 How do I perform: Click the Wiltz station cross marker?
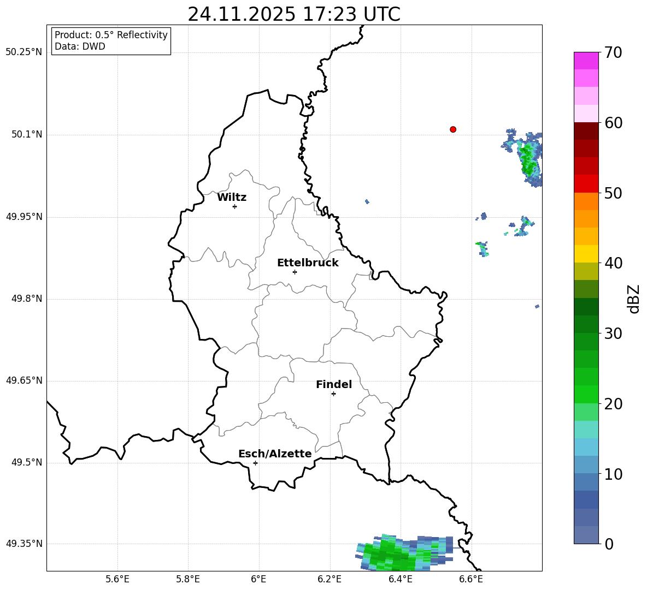(x=235, y=206)
